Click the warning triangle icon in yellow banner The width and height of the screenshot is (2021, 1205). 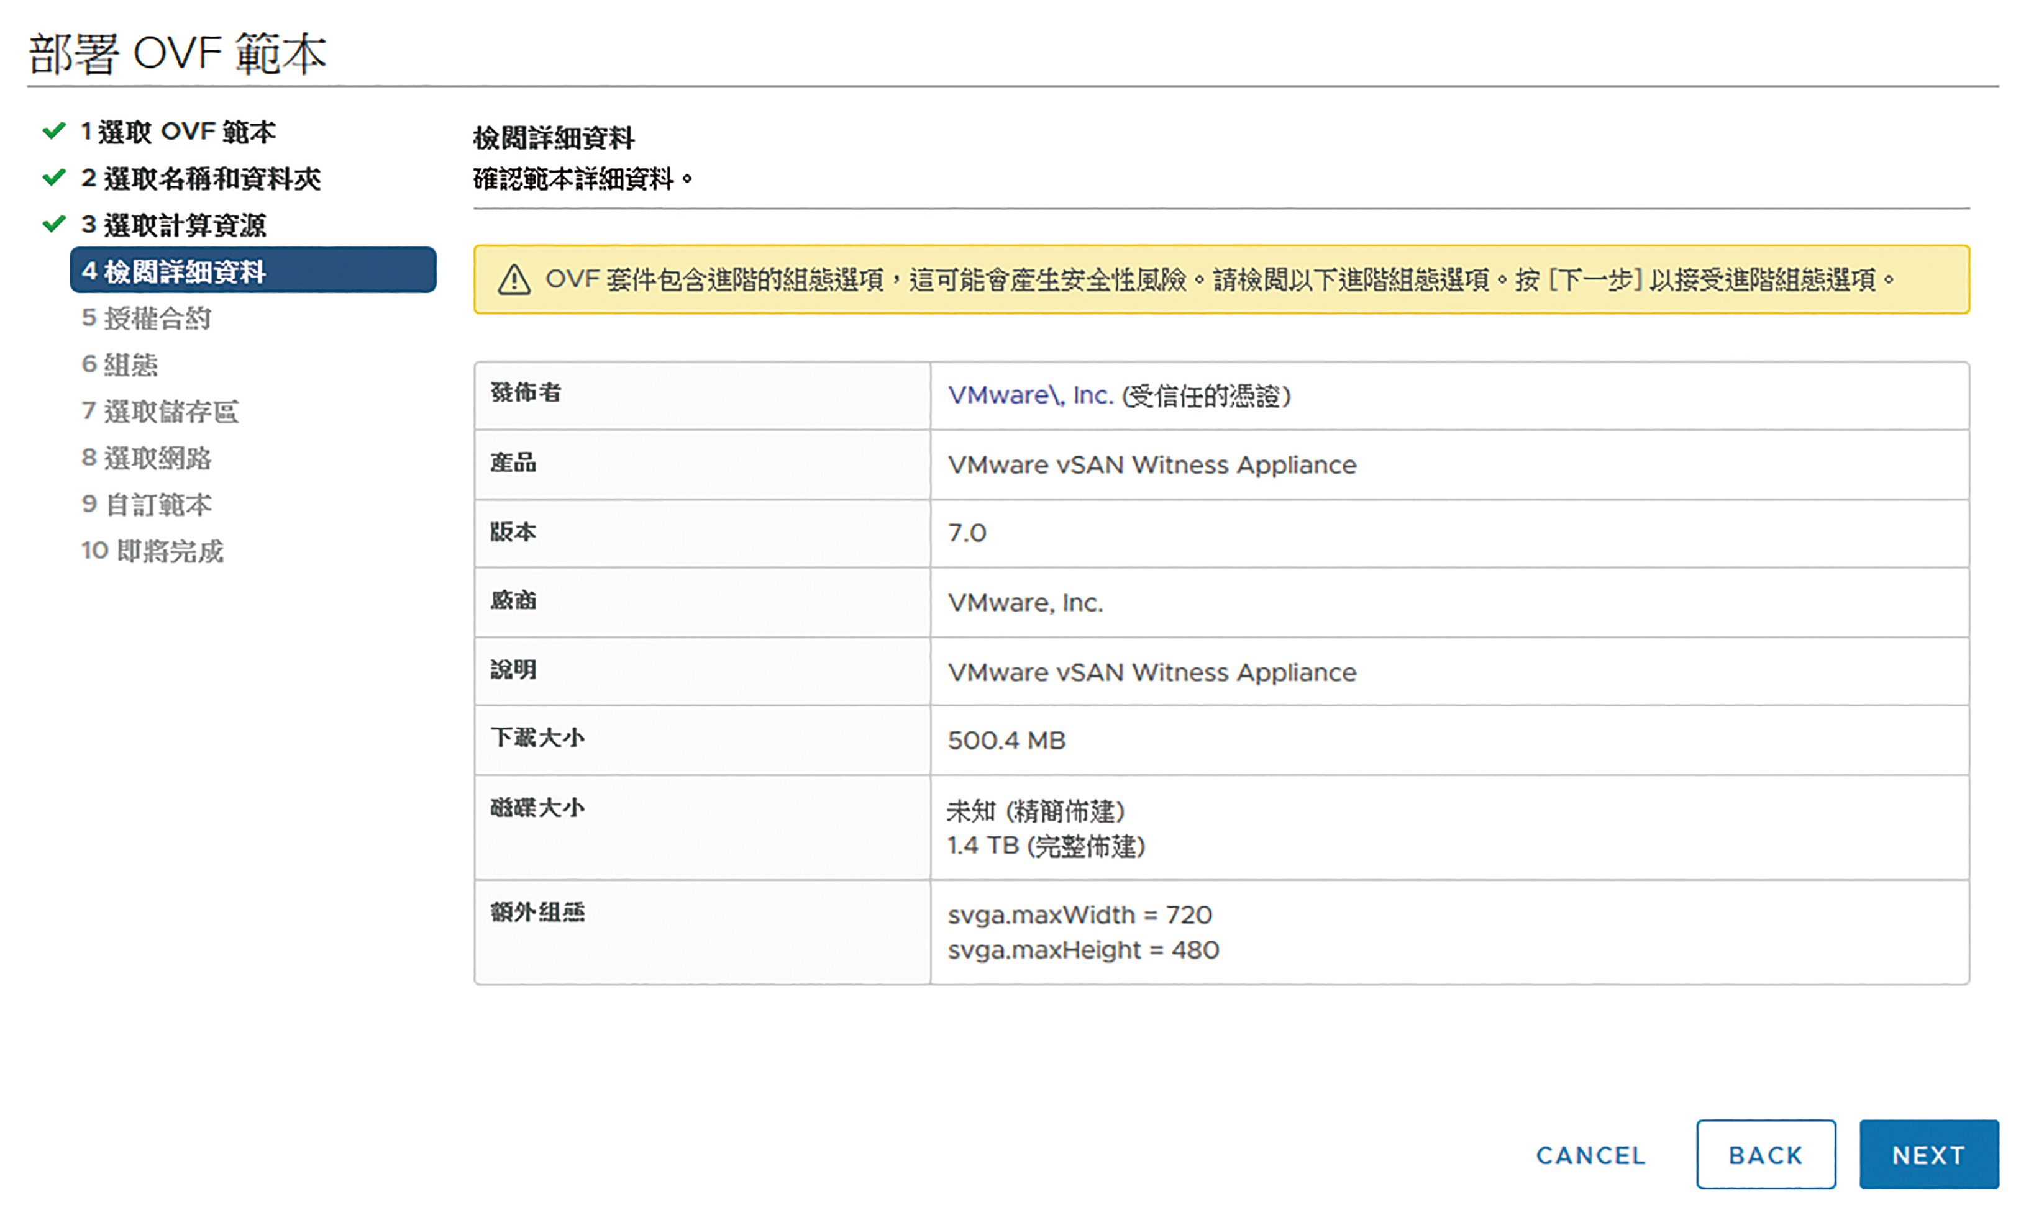514,279
